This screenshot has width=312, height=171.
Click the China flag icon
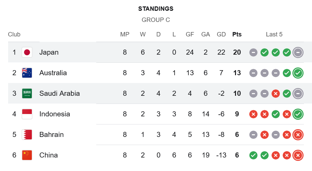27,155
